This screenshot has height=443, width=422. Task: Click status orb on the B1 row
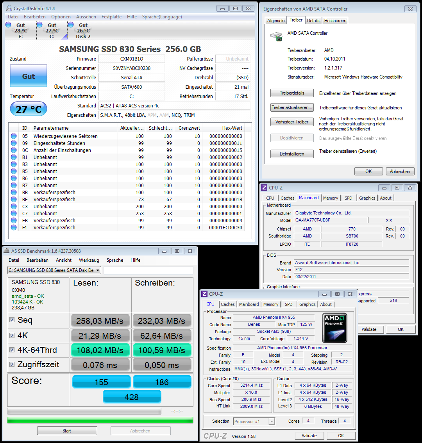pyautogui.click(x=14, y=157)
